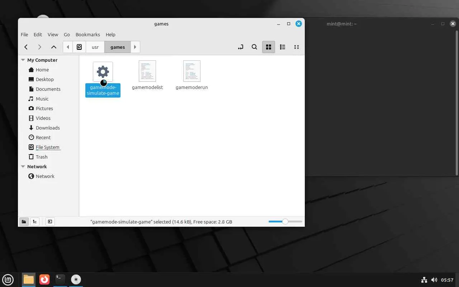Open the search magnifier icon
Viewport: 459px width, 287px height.
point(254,47)
